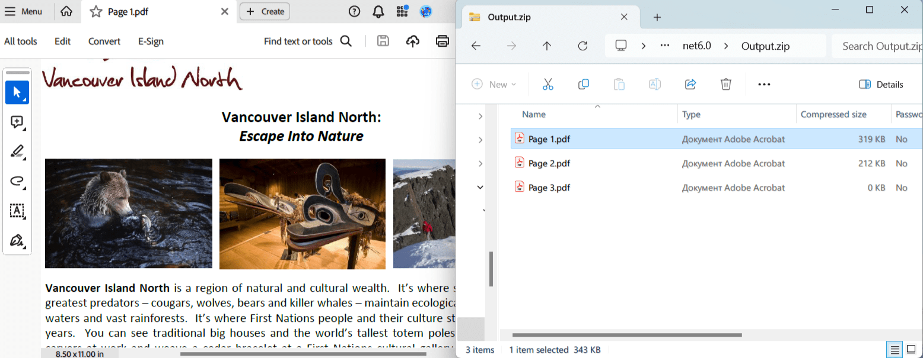The width and height of the screenshot is (923, 358).
Task: Open the Convert menu in Acrobat
Action: (104, 41)
